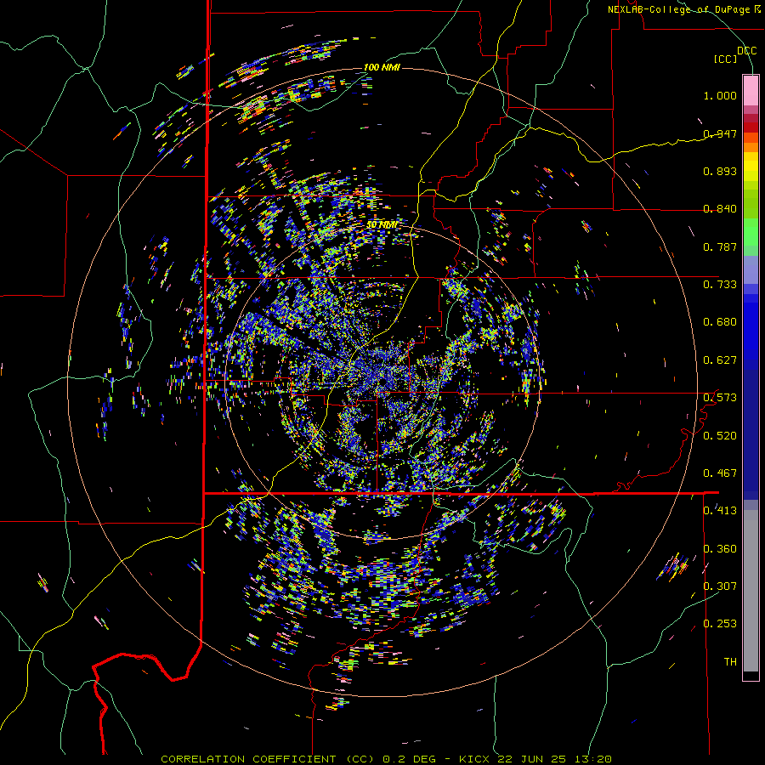Click the 0.893 scale value
The width and height of the screenshot is (765, 765).
pyautogui.click(x=720, y=171)
